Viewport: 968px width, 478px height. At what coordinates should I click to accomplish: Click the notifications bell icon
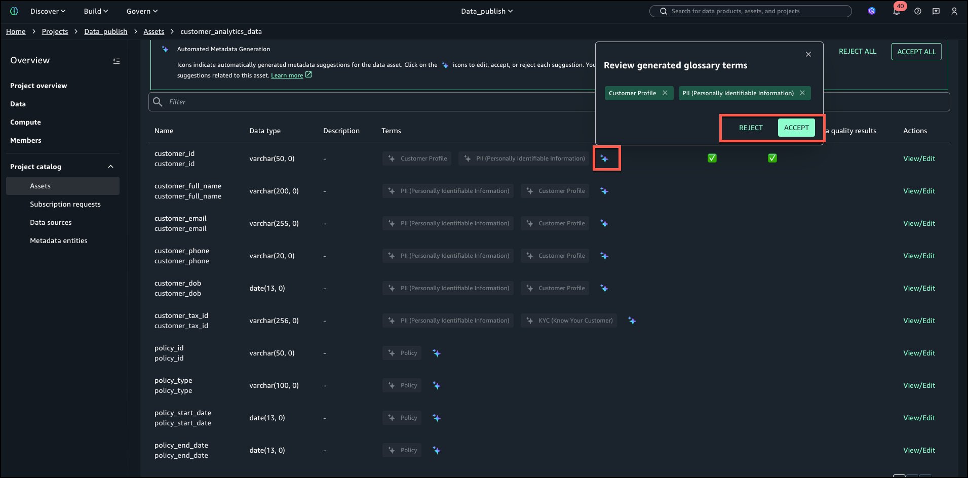(x=897, y=11)
